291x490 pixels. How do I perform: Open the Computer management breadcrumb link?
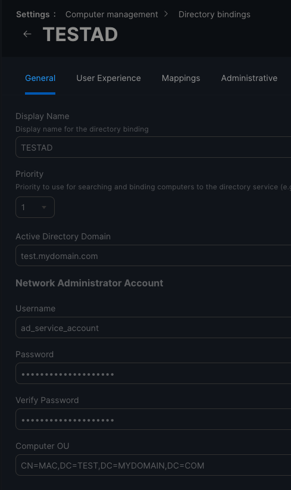111,14
